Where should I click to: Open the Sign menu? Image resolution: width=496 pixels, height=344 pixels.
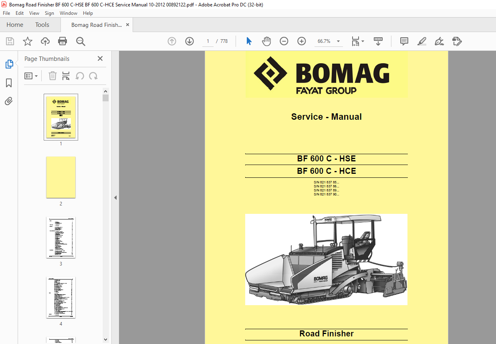[49, 13]
